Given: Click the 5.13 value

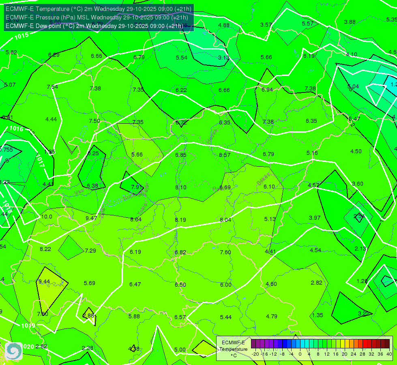Looking at the screenshot, I should click(x=270, y=219).
